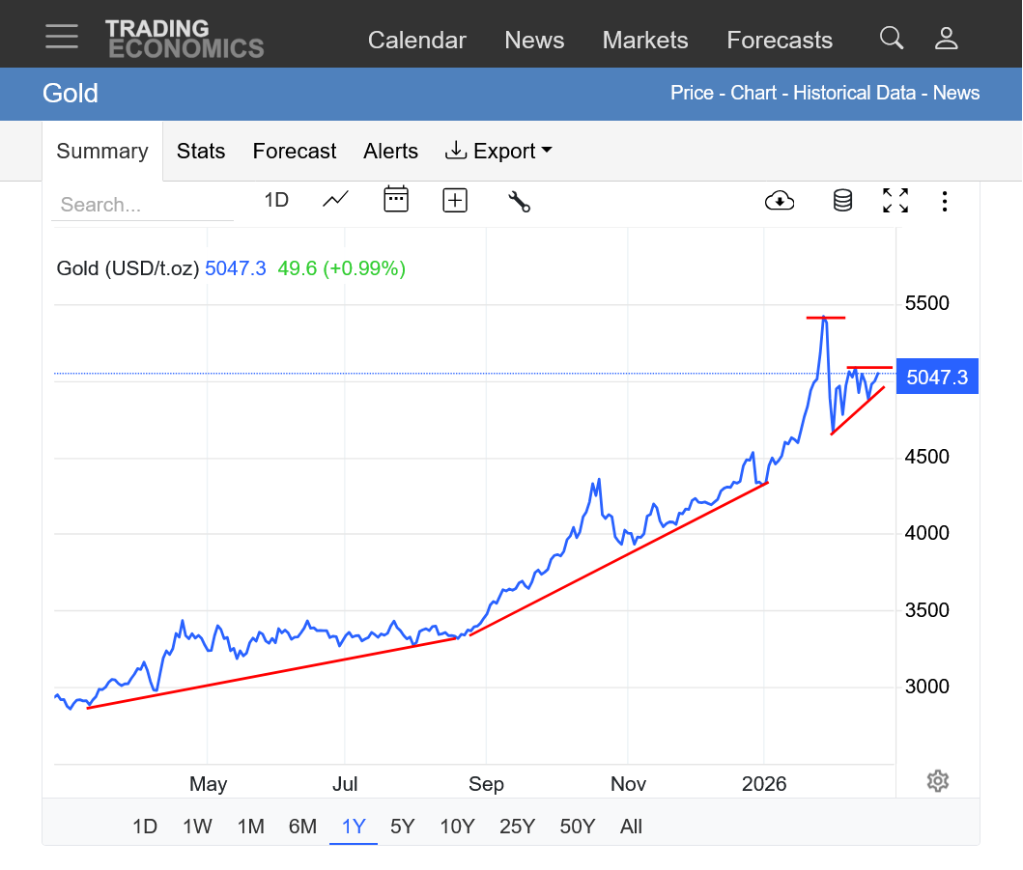This screenshot has height=870, width=1023.
Task: Click the search magnifier icon
Action: pos(892,39)
